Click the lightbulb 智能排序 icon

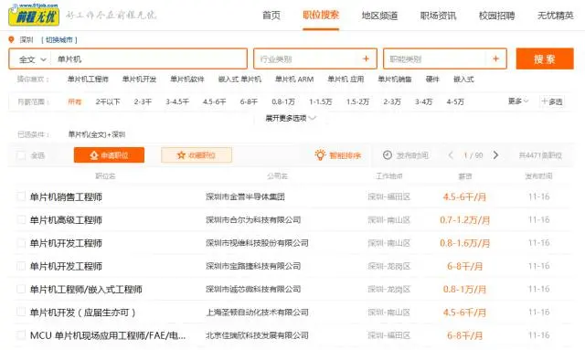(x=320, y=154)
